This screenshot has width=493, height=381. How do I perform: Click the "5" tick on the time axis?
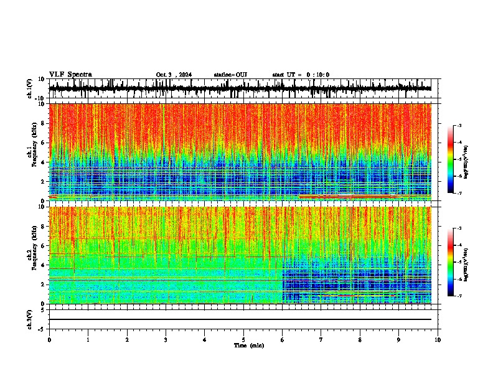point(243,340)
